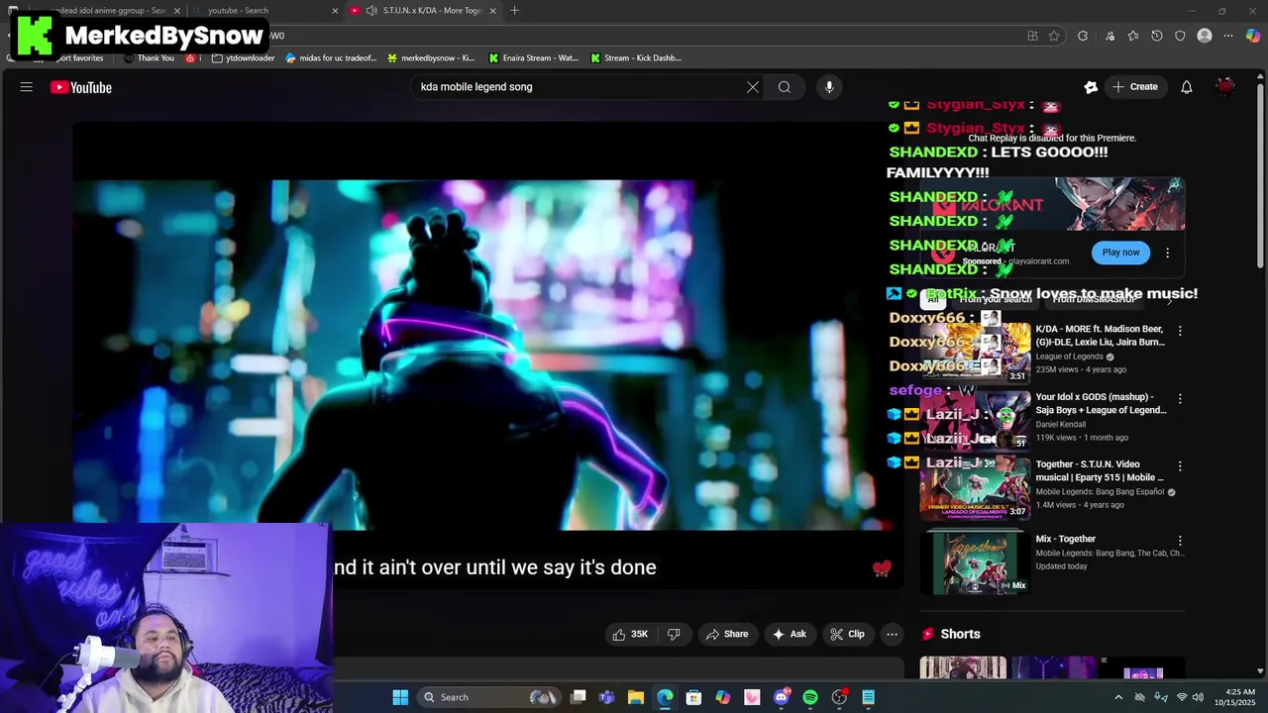Play the K/DA - MORE video thumbnail
This screenshot has height=713, width=1268.
pos(976,352)
